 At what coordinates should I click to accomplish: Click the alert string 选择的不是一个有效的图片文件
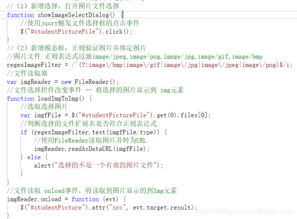[105, 165]
